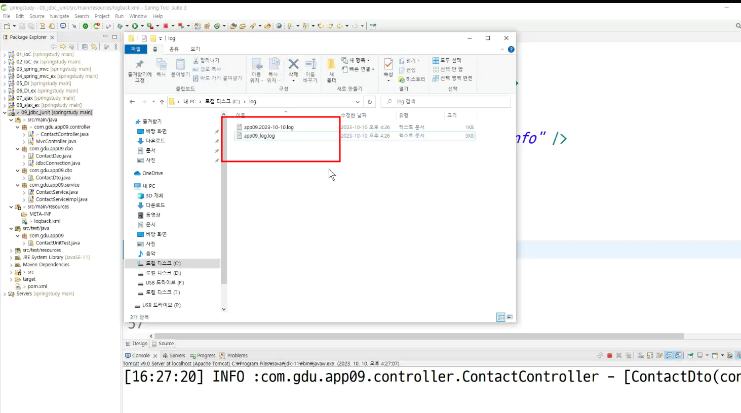Click Invert Selection (선택 영역 반전)

[452, 78]
